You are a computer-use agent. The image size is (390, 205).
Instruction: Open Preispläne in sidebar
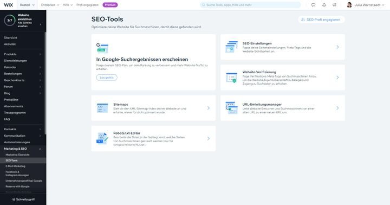click(11, 100)
